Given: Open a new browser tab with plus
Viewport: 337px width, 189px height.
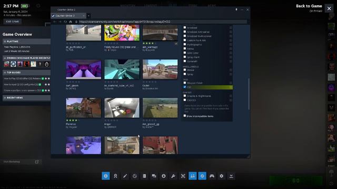Looking at the screenshot, I should (88, 16).
